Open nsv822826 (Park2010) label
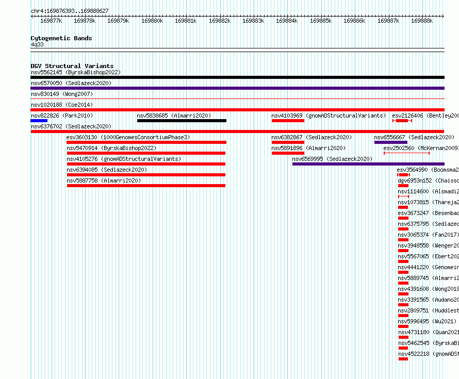 click(62, 116)
